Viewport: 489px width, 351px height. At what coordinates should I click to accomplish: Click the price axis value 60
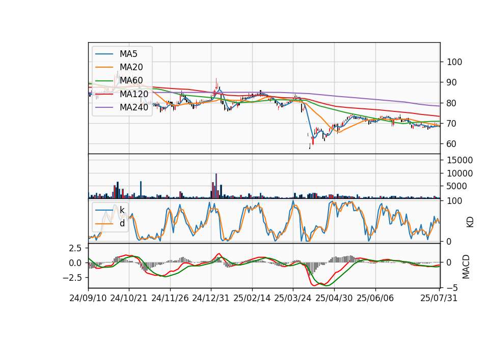[452, 144]
